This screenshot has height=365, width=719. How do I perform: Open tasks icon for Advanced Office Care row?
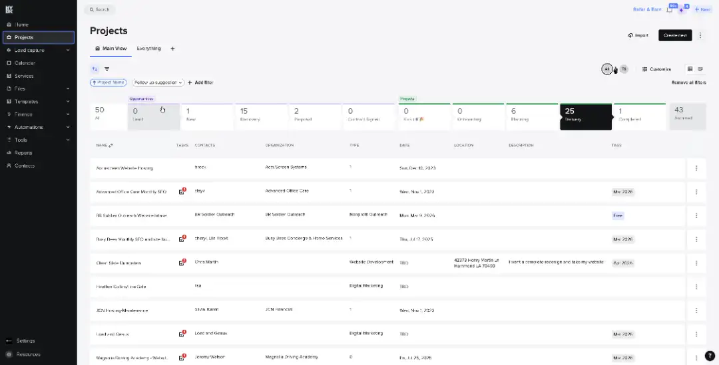[x=182, y=191]
